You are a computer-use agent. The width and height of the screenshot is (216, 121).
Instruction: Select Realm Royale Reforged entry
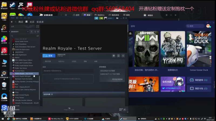coord(23,76)
